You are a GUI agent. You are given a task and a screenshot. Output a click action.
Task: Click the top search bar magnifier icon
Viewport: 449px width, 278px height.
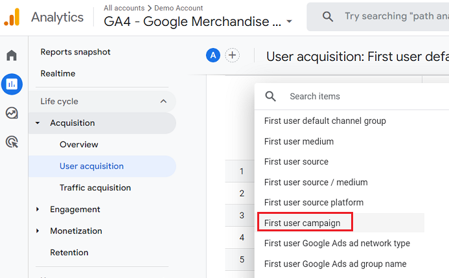[328, 17]
